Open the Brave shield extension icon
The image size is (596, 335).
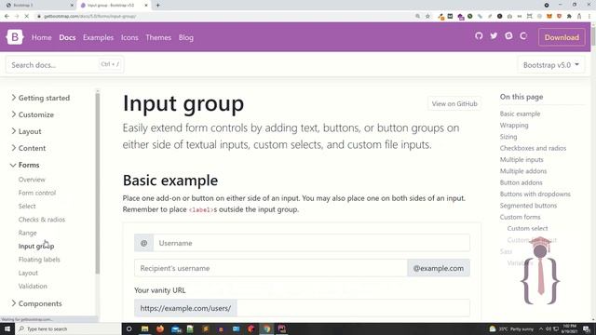click(559, 17)
